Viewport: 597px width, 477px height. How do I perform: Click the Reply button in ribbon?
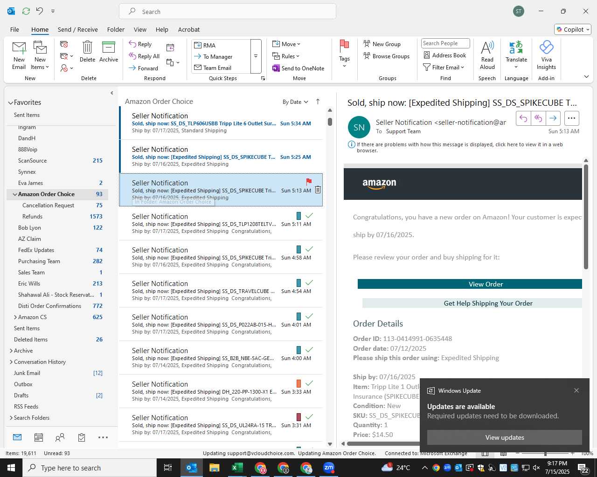coord(140,44)
